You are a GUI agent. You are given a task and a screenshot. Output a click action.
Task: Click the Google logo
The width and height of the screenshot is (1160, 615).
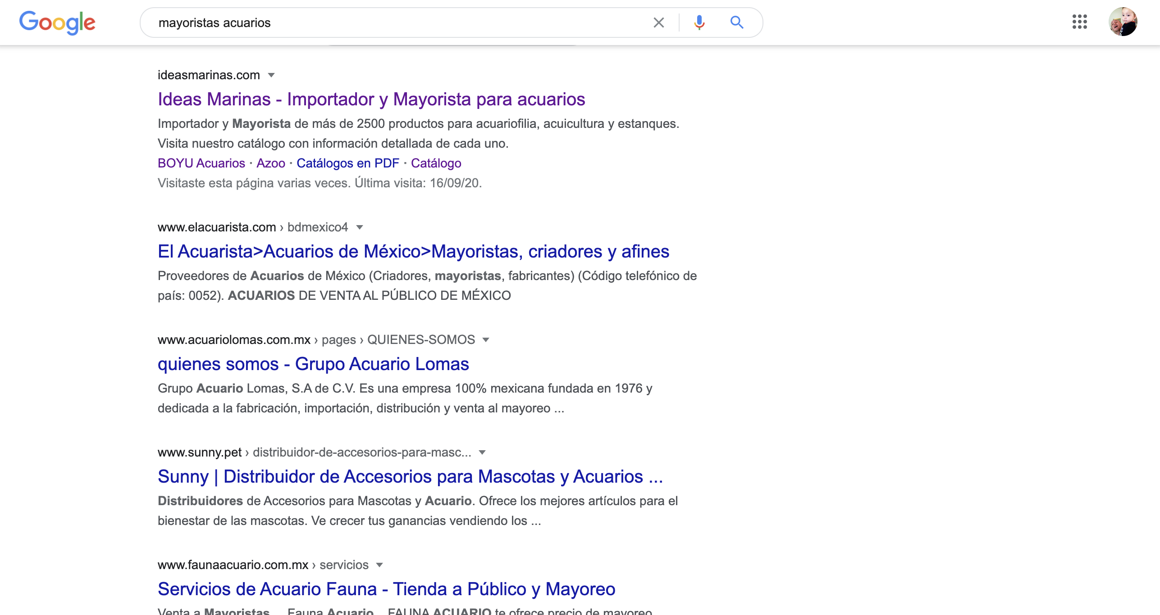tap(57, 23)
